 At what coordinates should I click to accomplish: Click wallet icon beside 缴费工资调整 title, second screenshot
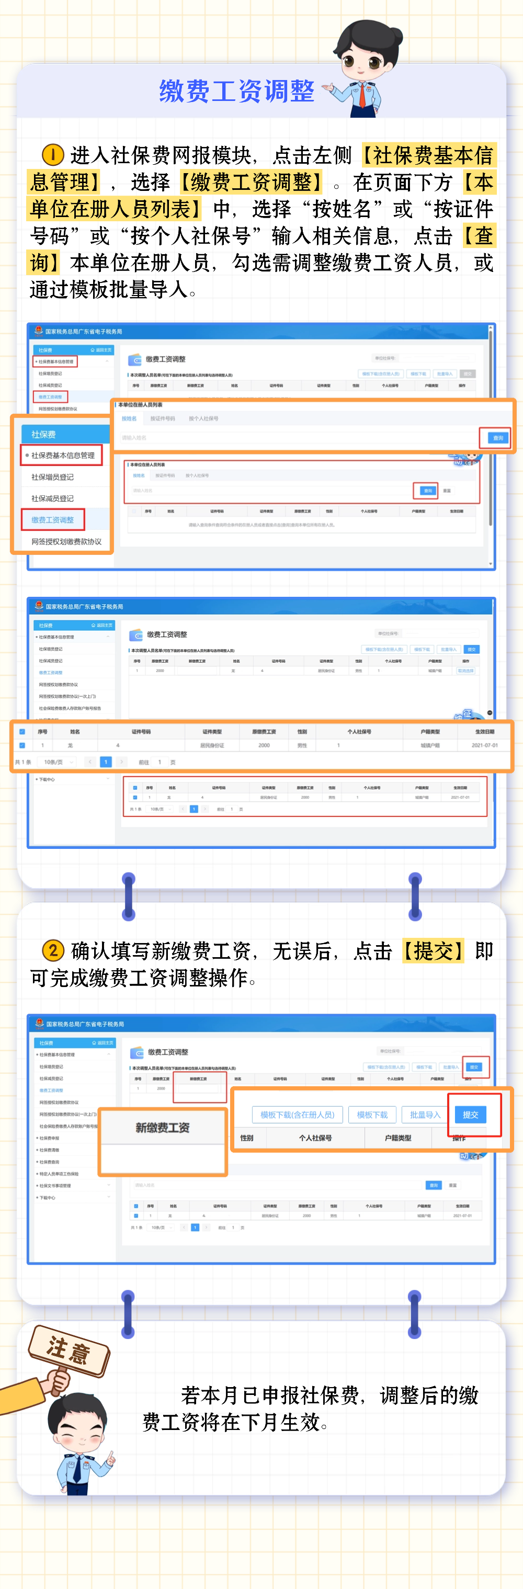137,635
